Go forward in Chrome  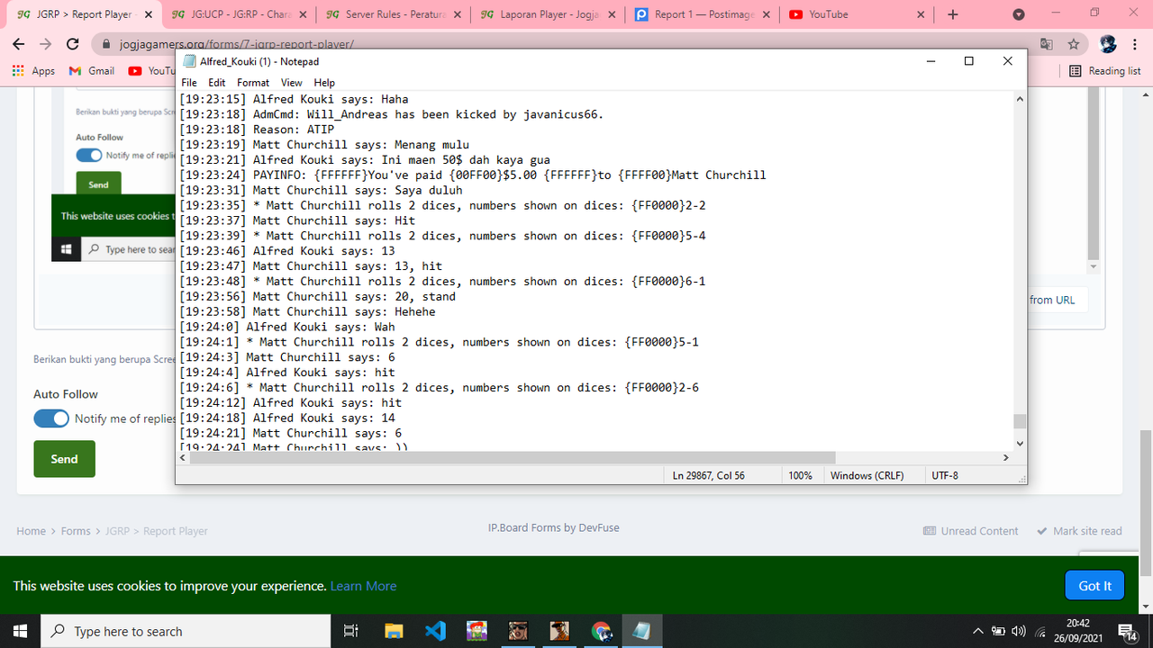45,44
